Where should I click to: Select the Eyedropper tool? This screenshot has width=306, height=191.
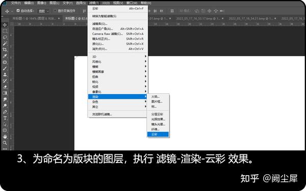point(5,56)
